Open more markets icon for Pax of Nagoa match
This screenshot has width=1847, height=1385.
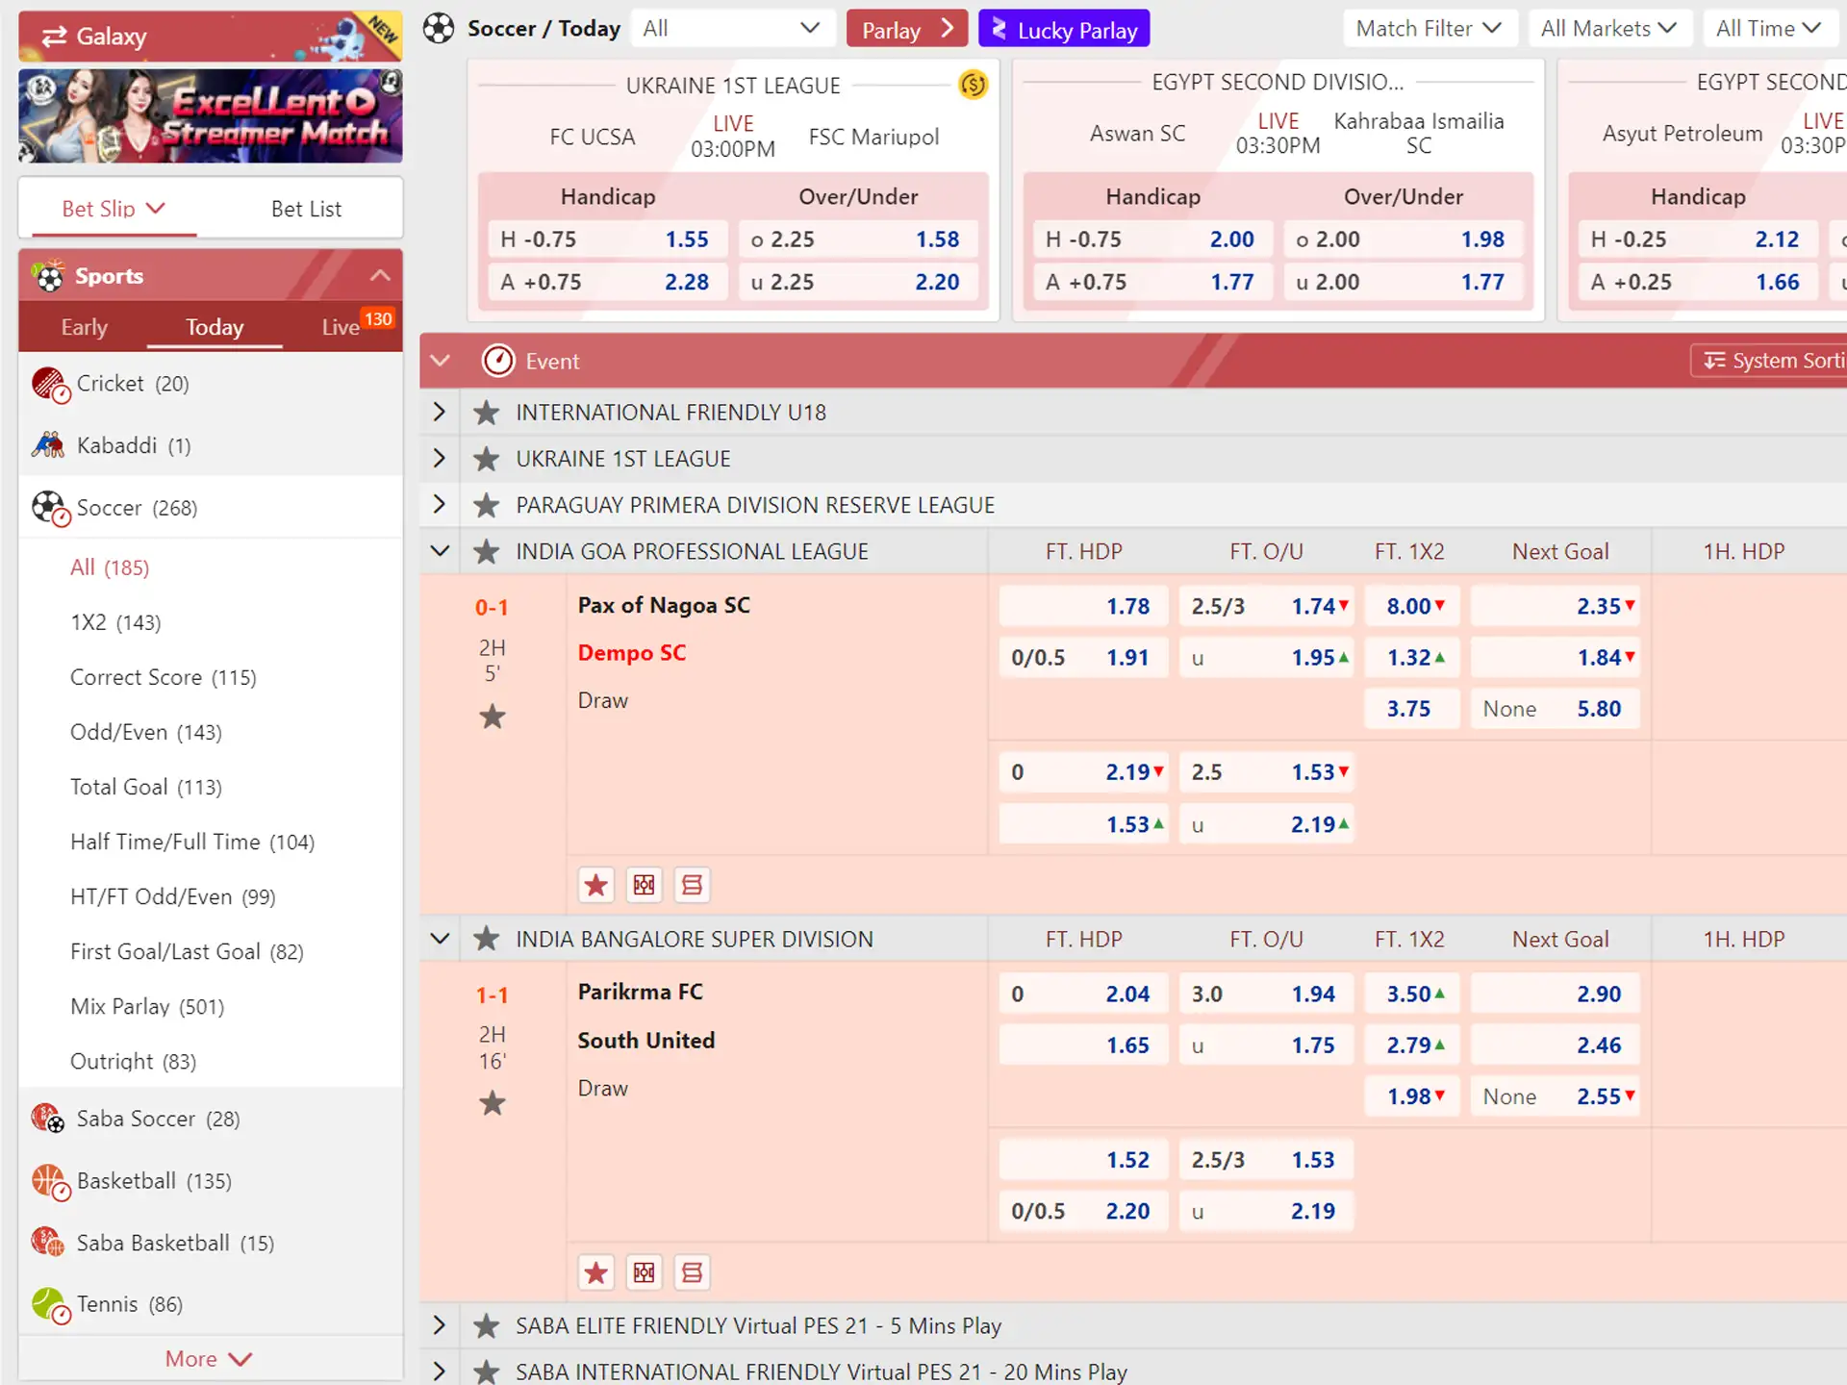pos(692,885)
